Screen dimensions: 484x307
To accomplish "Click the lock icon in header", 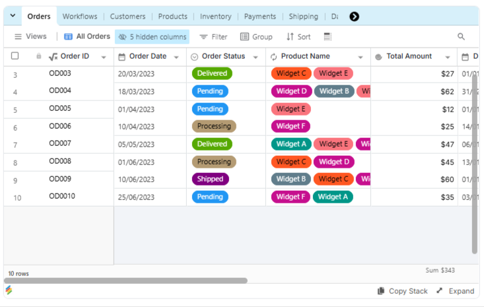I will 38,56.
